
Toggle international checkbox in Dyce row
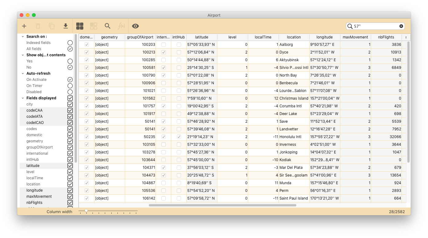[164, 52]
